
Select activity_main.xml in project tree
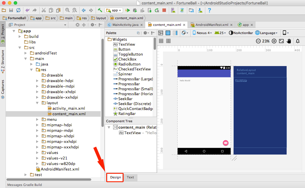tap(69, 108)
